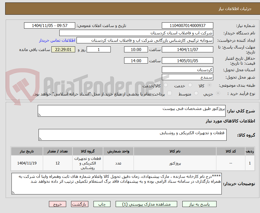
Task: Click the delivery province field کردستان
Action: tap(187, 70)
